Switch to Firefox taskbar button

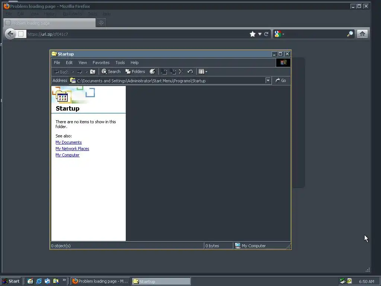tap(100, 281)
